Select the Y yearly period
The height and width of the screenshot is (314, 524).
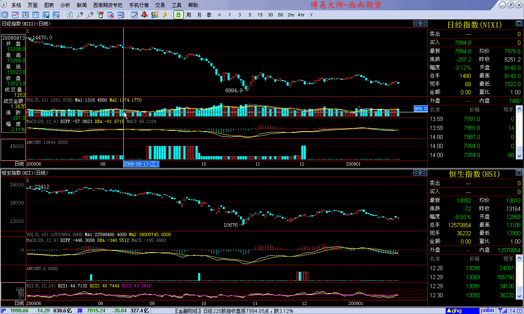pyautogui.click(x=311, y=15)
